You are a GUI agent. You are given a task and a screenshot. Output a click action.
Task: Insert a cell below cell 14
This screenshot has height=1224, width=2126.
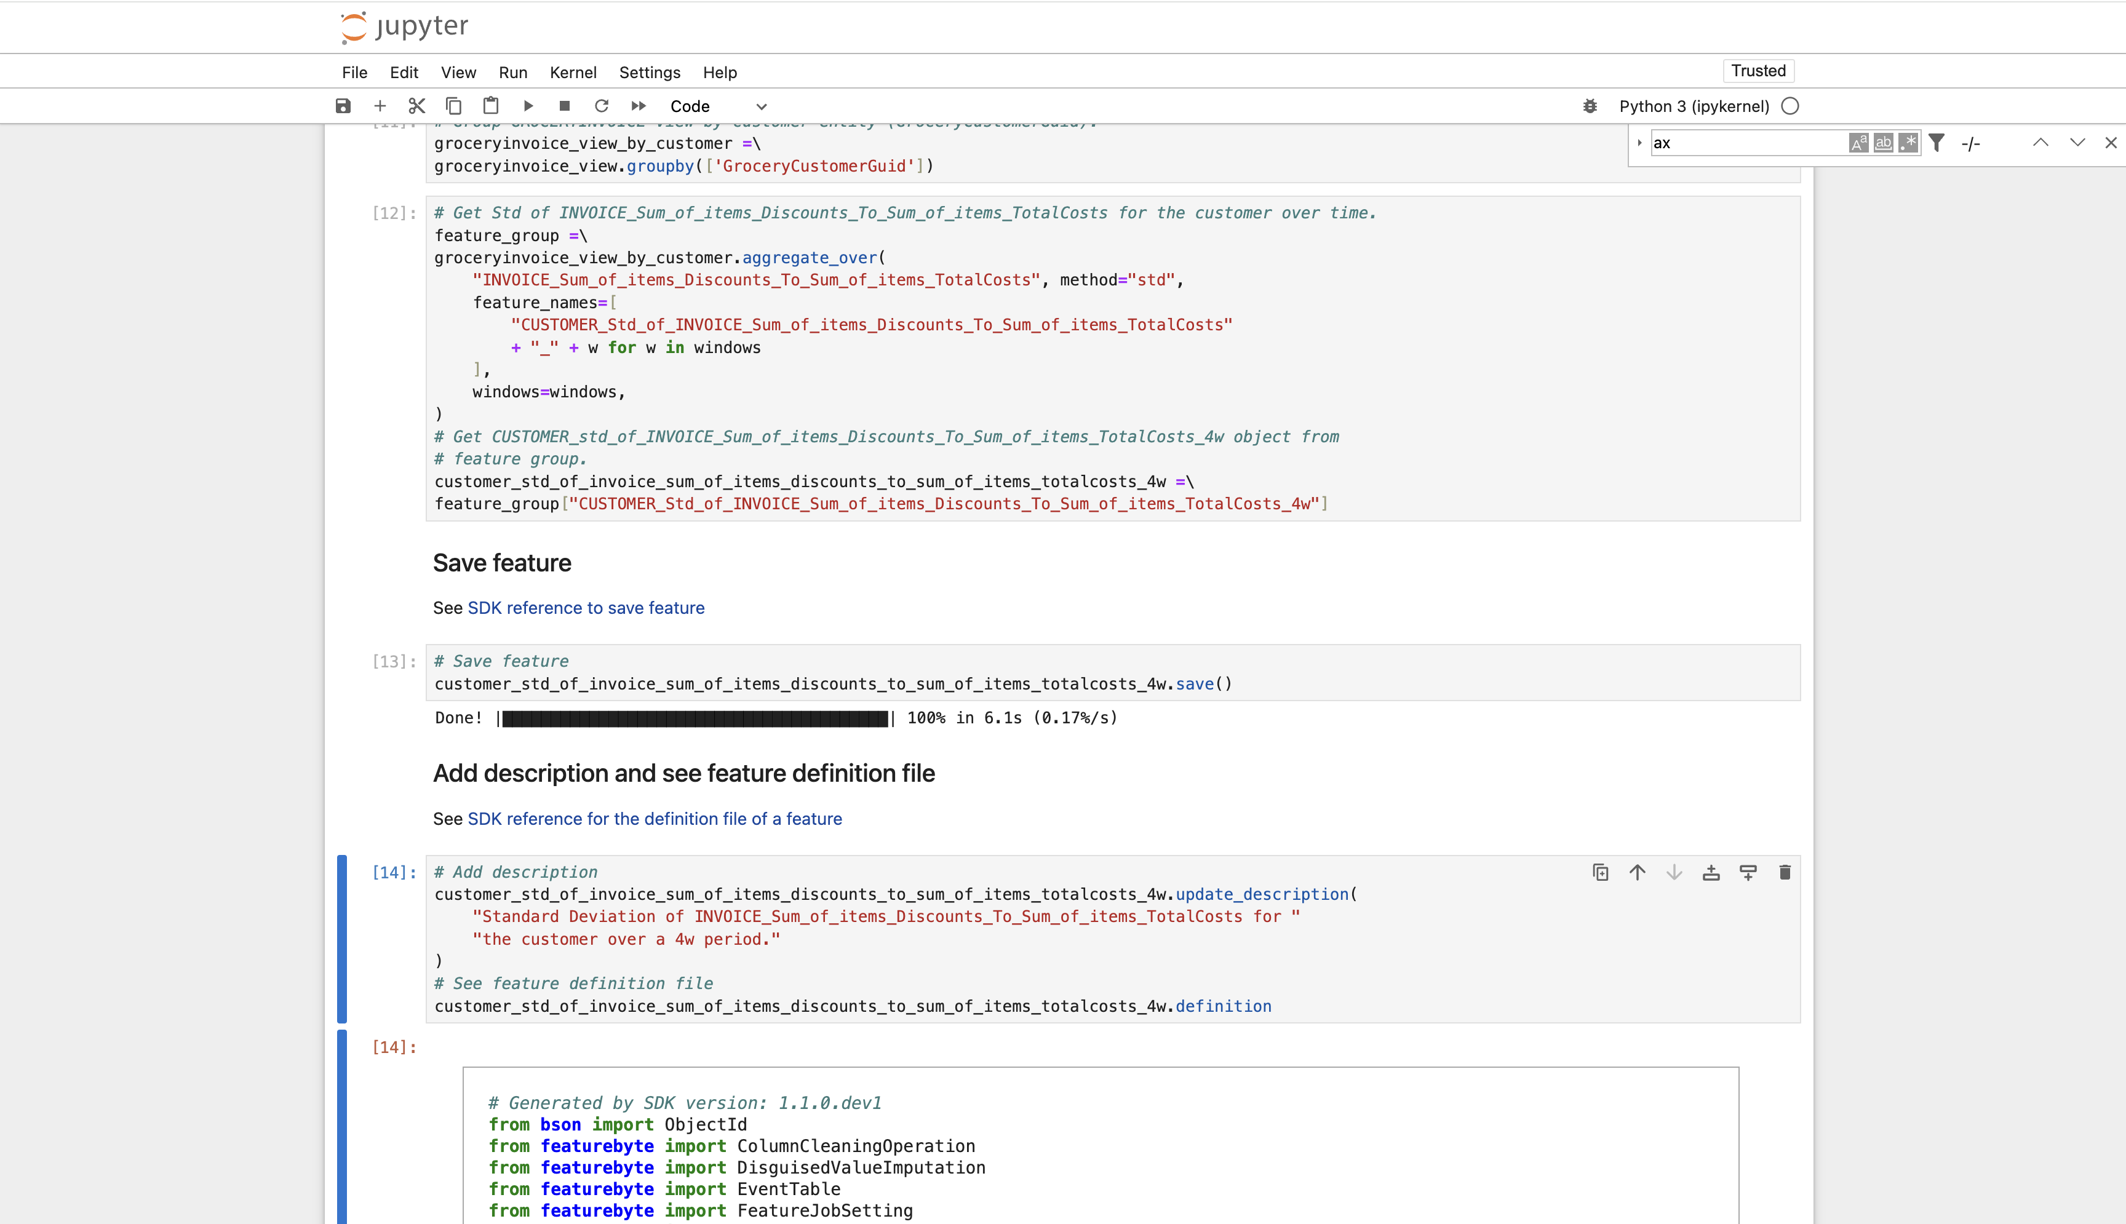[x=1748, y=873]
